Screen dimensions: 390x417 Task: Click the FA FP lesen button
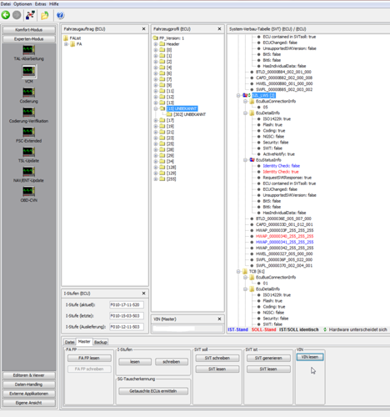(89, 358)
